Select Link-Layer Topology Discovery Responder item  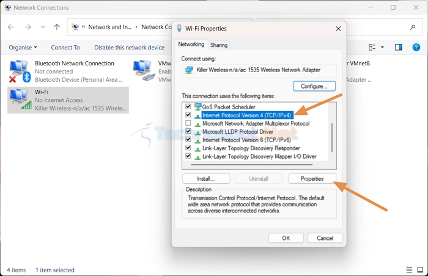(251, 148)
